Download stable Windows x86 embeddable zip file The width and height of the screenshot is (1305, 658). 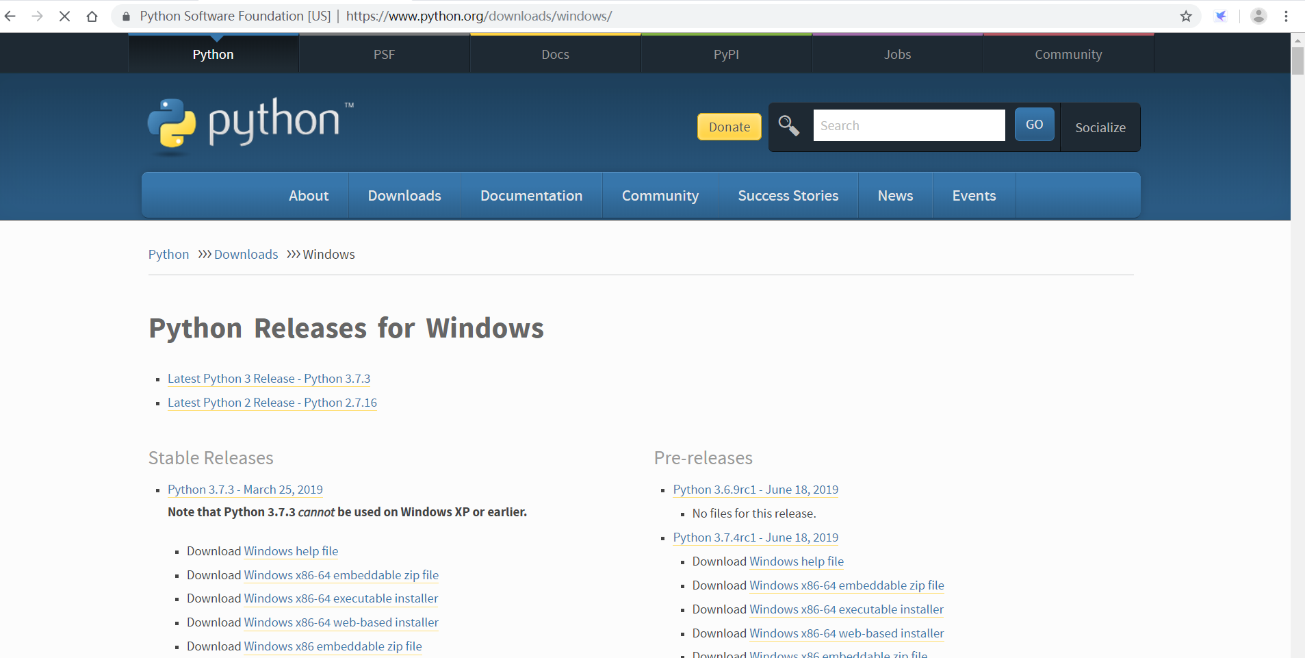pos(333,646)
